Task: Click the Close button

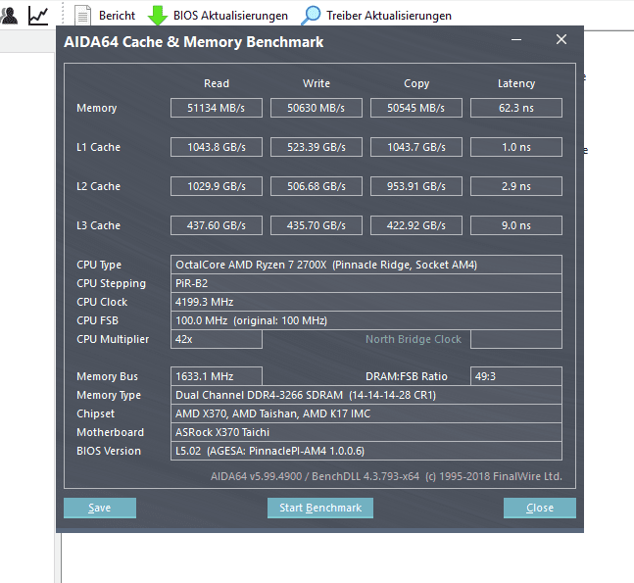Action: [x=540, y=508]
